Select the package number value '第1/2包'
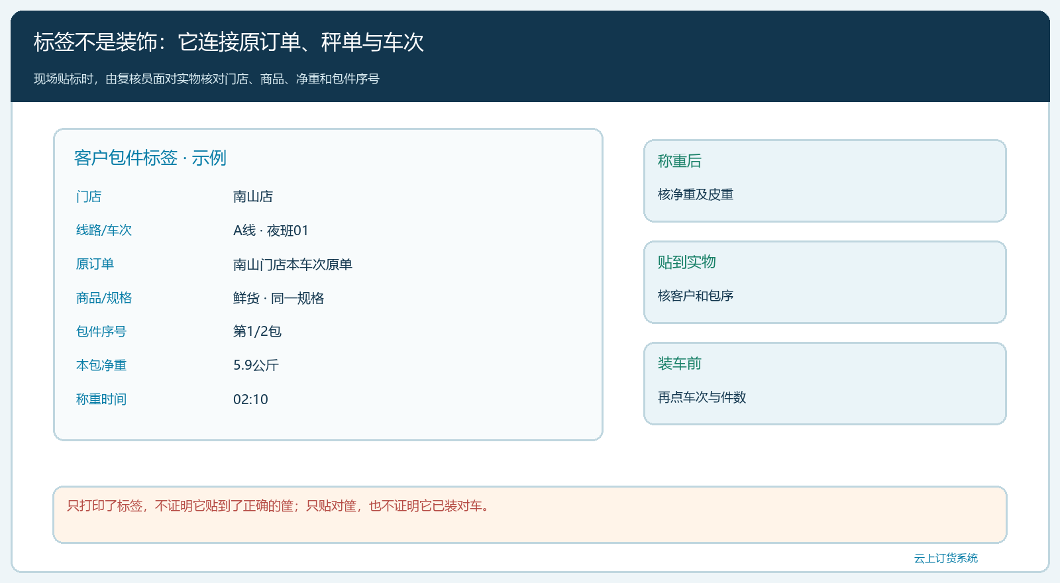 click(257, 331)
